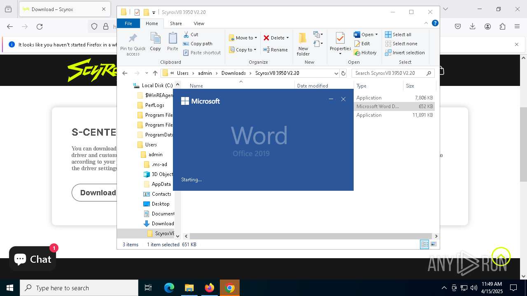Click the Edit command in Open group
This screenshot has width=527, height=296.
pos(362,44)
